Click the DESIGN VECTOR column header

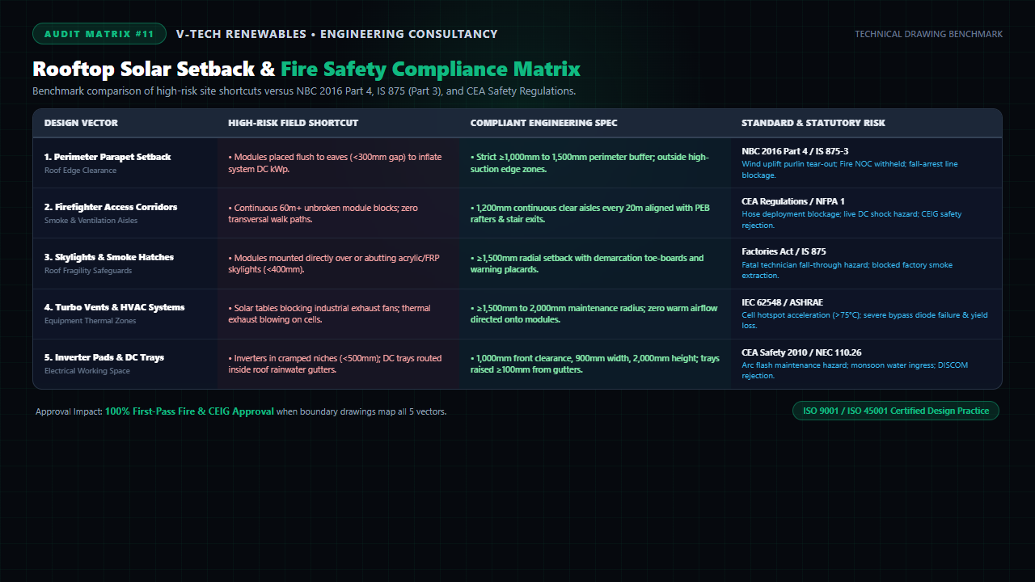(x=81, y=123)
